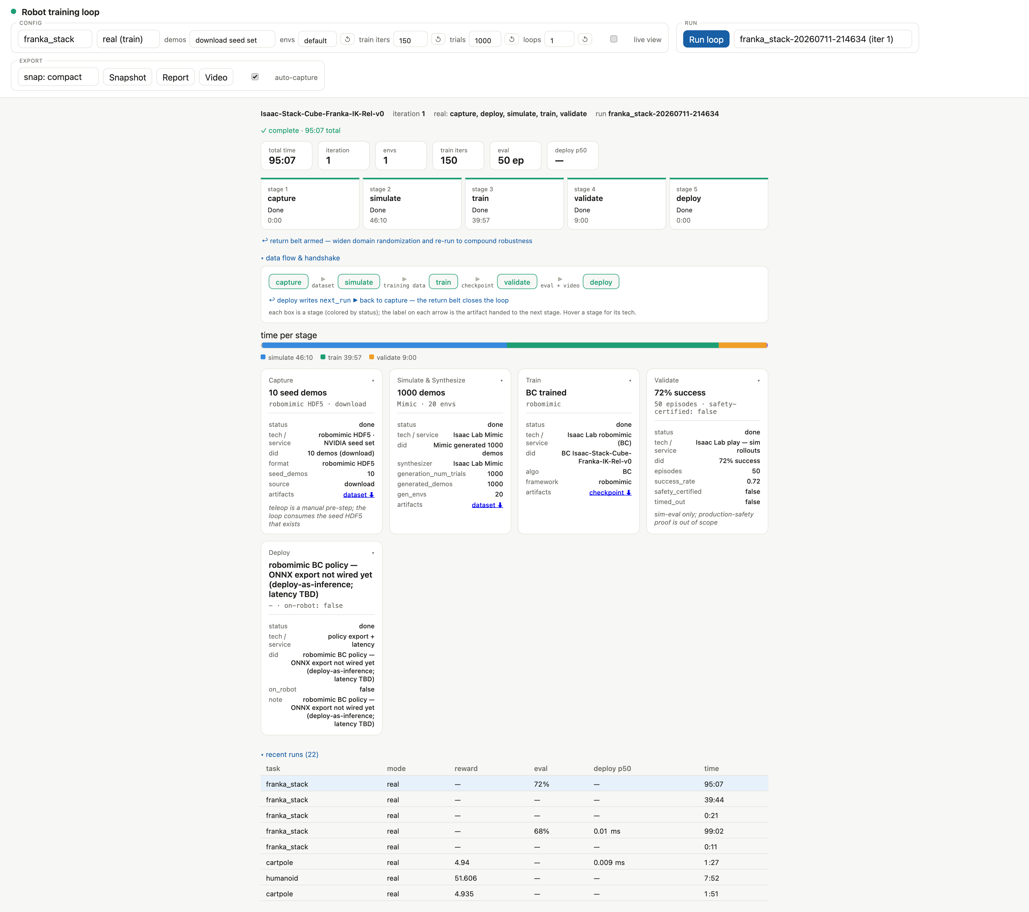Collapse the Capture card chevron
1029x912 pixels.
(373, 381)
